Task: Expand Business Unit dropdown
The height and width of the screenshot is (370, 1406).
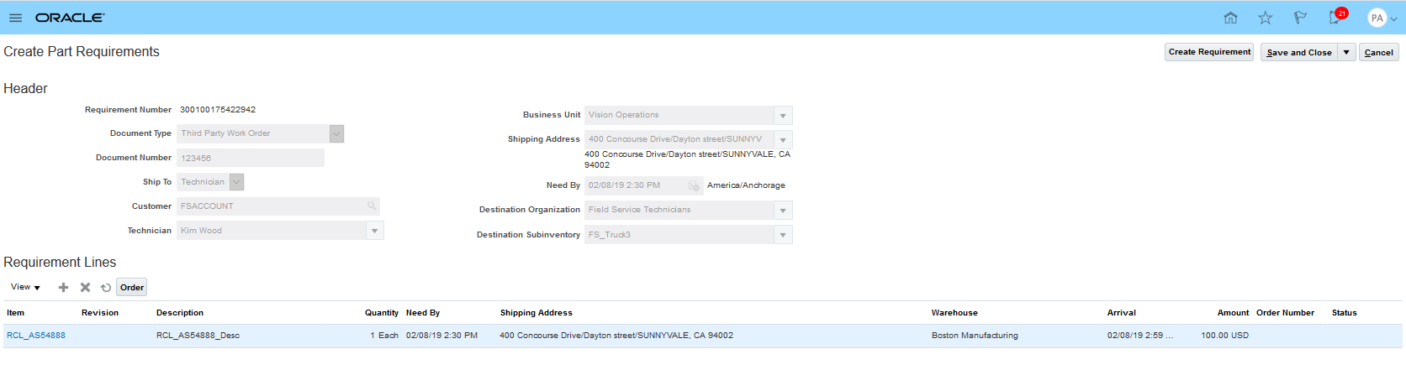Action: [x=783, y=116]
